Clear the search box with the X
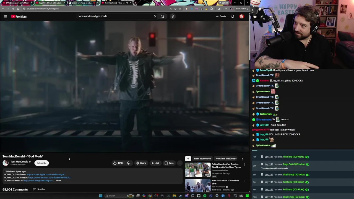Image resolution: width=354 pixels, height=199 pixels. (x=155, y=16)
